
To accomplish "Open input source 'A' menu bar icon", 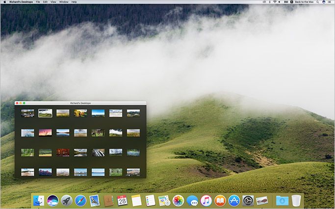I will (292, 2).
